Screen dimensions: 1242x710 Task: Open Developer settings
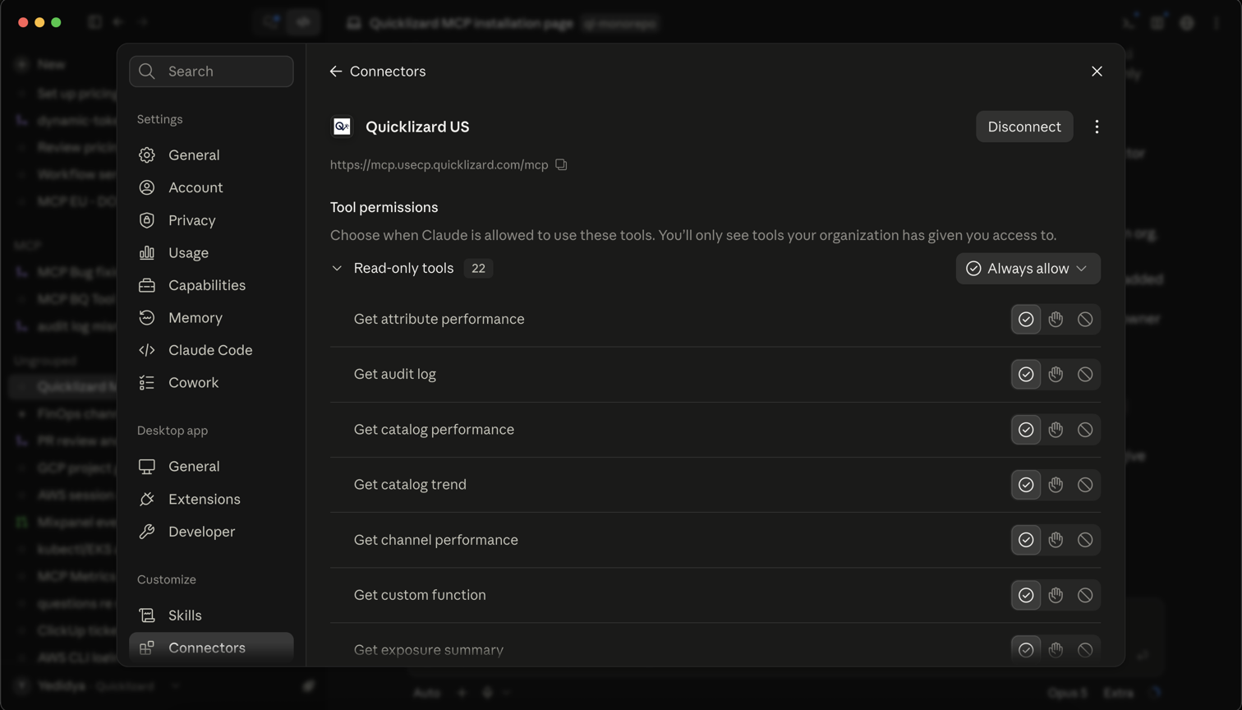point(211,532)
